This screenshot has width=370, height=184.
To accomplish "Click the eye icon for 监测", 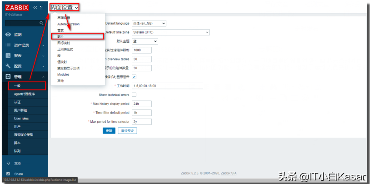I will coord(8,35).
